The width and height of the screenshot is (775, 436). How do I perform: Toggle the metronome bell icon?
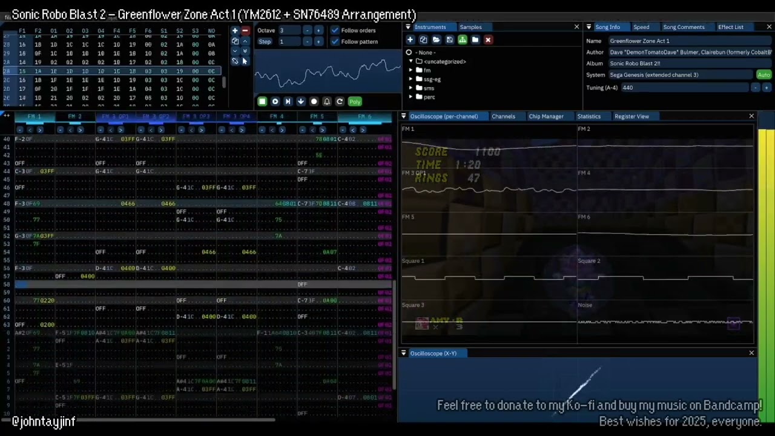coord(327,102)
